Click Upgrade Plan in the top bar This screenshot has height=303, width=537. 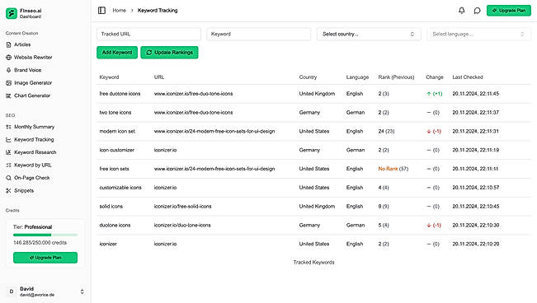(509, 11)
